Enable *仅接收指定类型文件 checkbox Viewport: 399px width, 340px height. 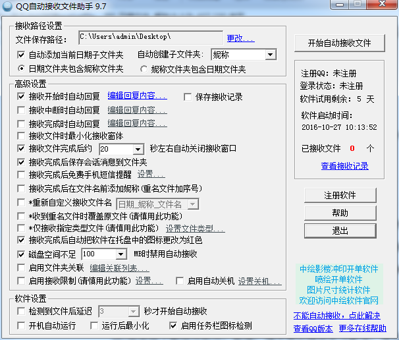(21, 228)
